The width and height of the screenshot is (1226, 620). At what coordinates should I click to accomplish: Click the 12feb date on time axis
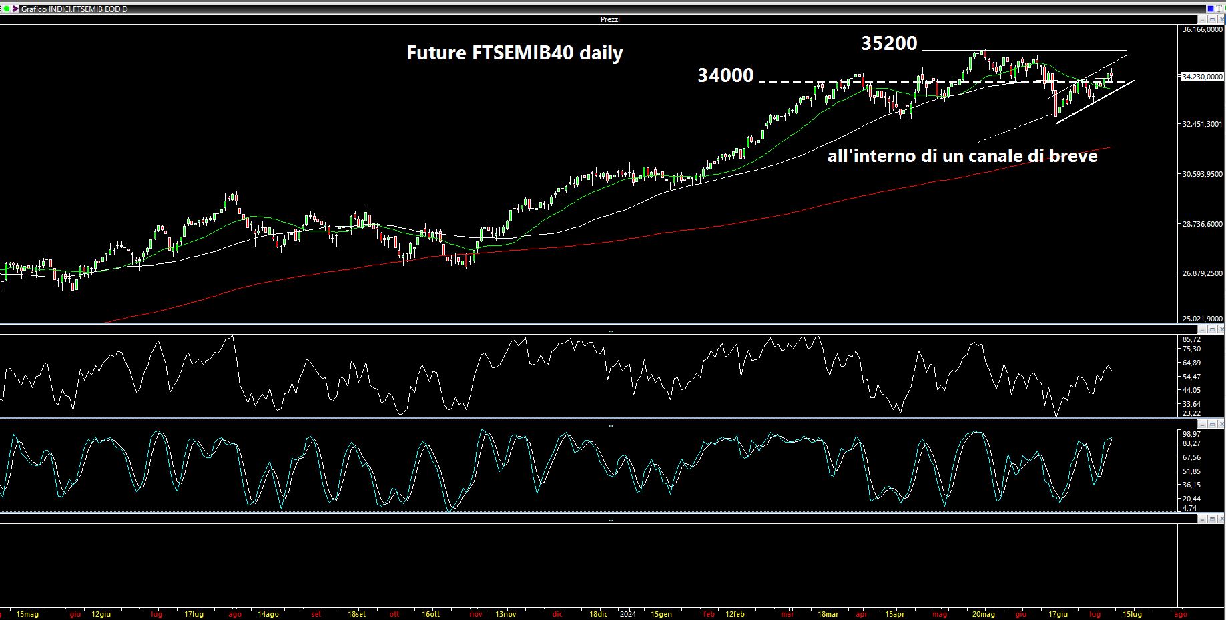(x=735, y=614)
